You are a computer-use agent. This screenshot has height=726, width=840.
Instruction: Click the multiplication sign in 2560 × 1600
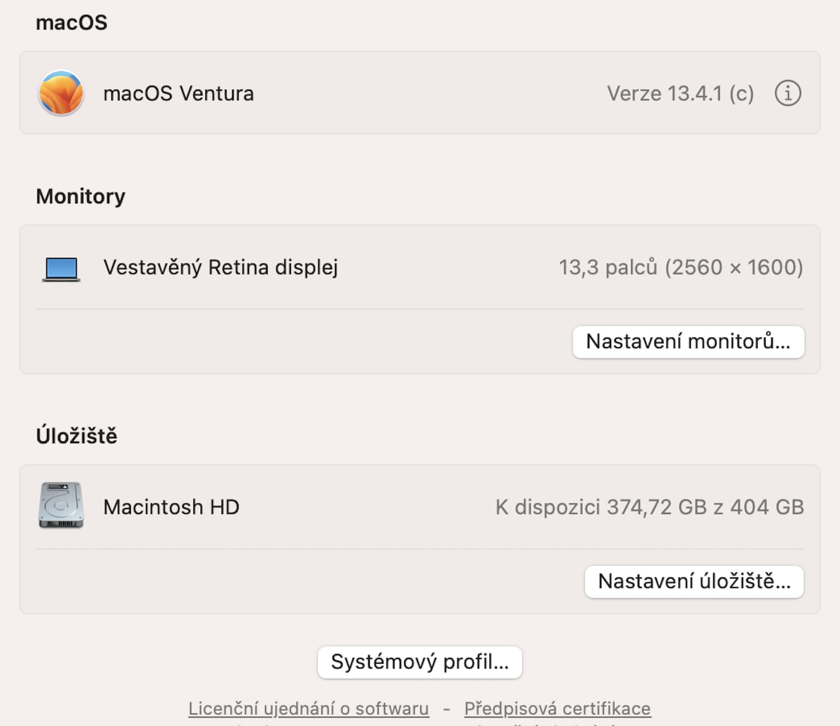click(x=735, y=268)
